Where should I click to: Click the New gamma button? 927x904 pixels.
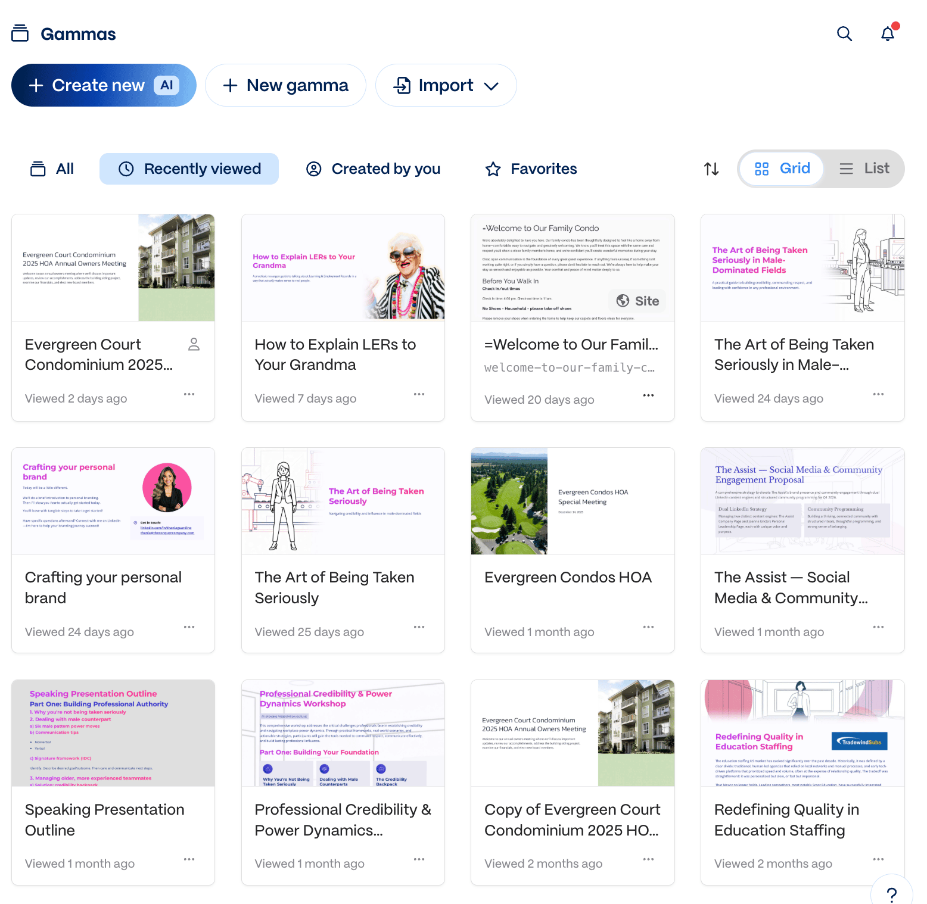click(x=285, y=85)
